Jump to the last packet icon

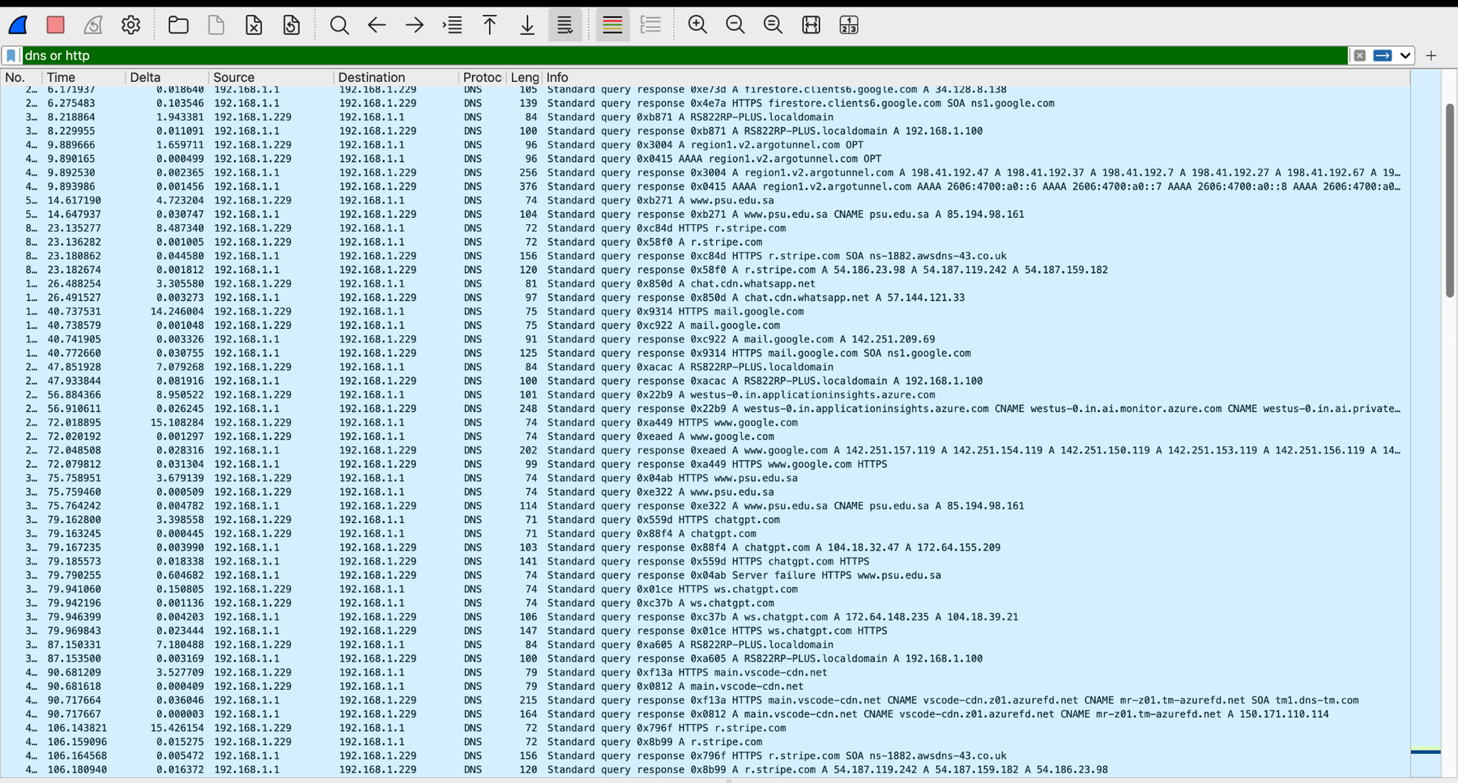tap(527, 25)
